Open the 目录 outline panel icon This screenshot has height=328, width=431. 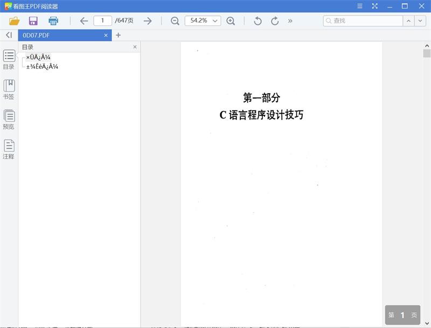9,59
